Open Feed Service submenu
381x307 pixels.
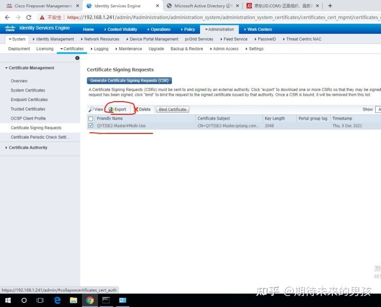(234, 39)
